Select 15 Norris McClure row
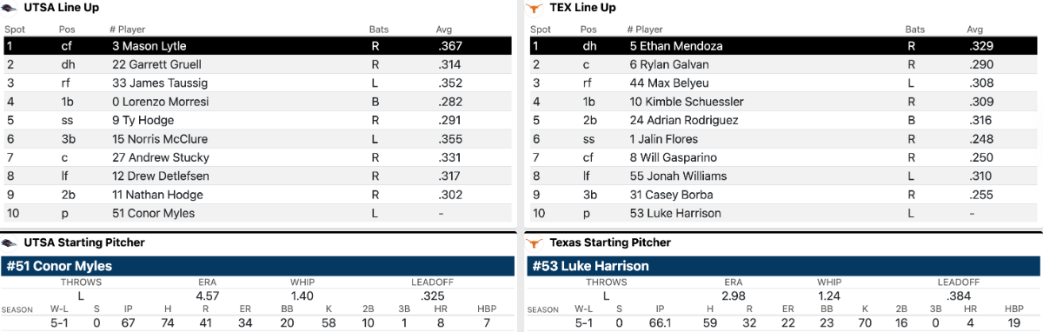 pos(258,139)
